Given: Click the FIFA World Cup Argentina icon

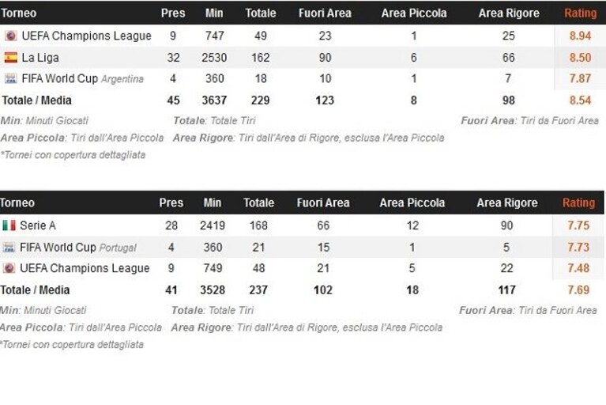Looking at the screenshot, I should (x=10, y=79).
